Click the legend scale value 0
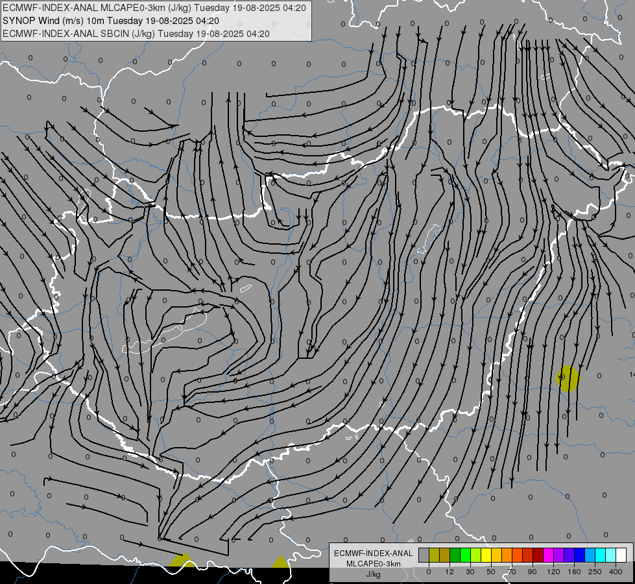The image size is (635, 584). pos(429,572)
